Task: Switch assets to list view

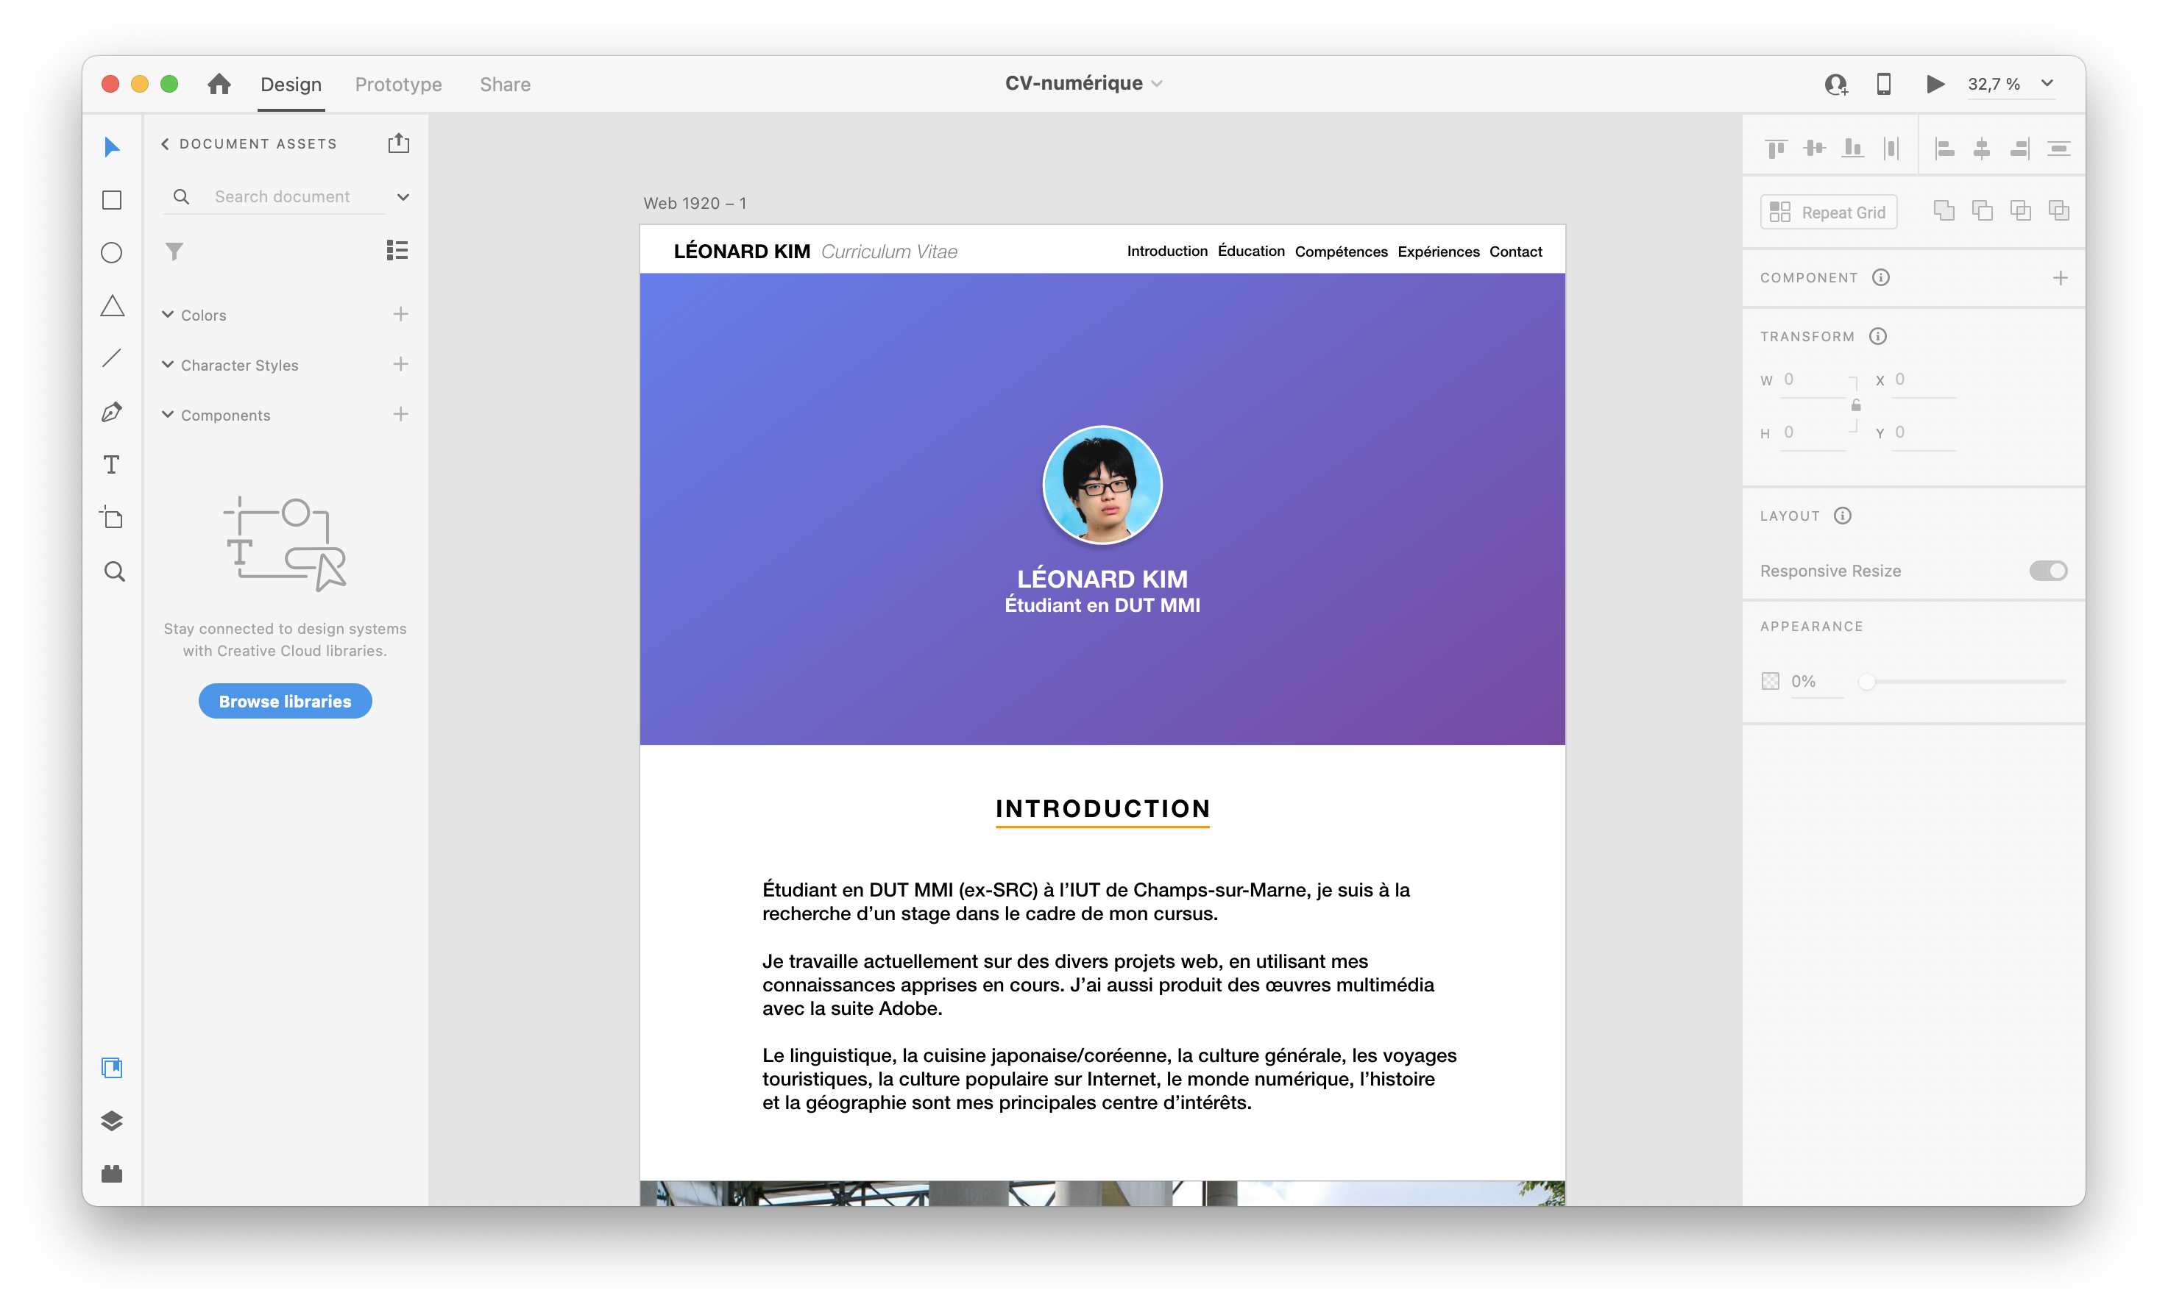Action: [397, 251]
